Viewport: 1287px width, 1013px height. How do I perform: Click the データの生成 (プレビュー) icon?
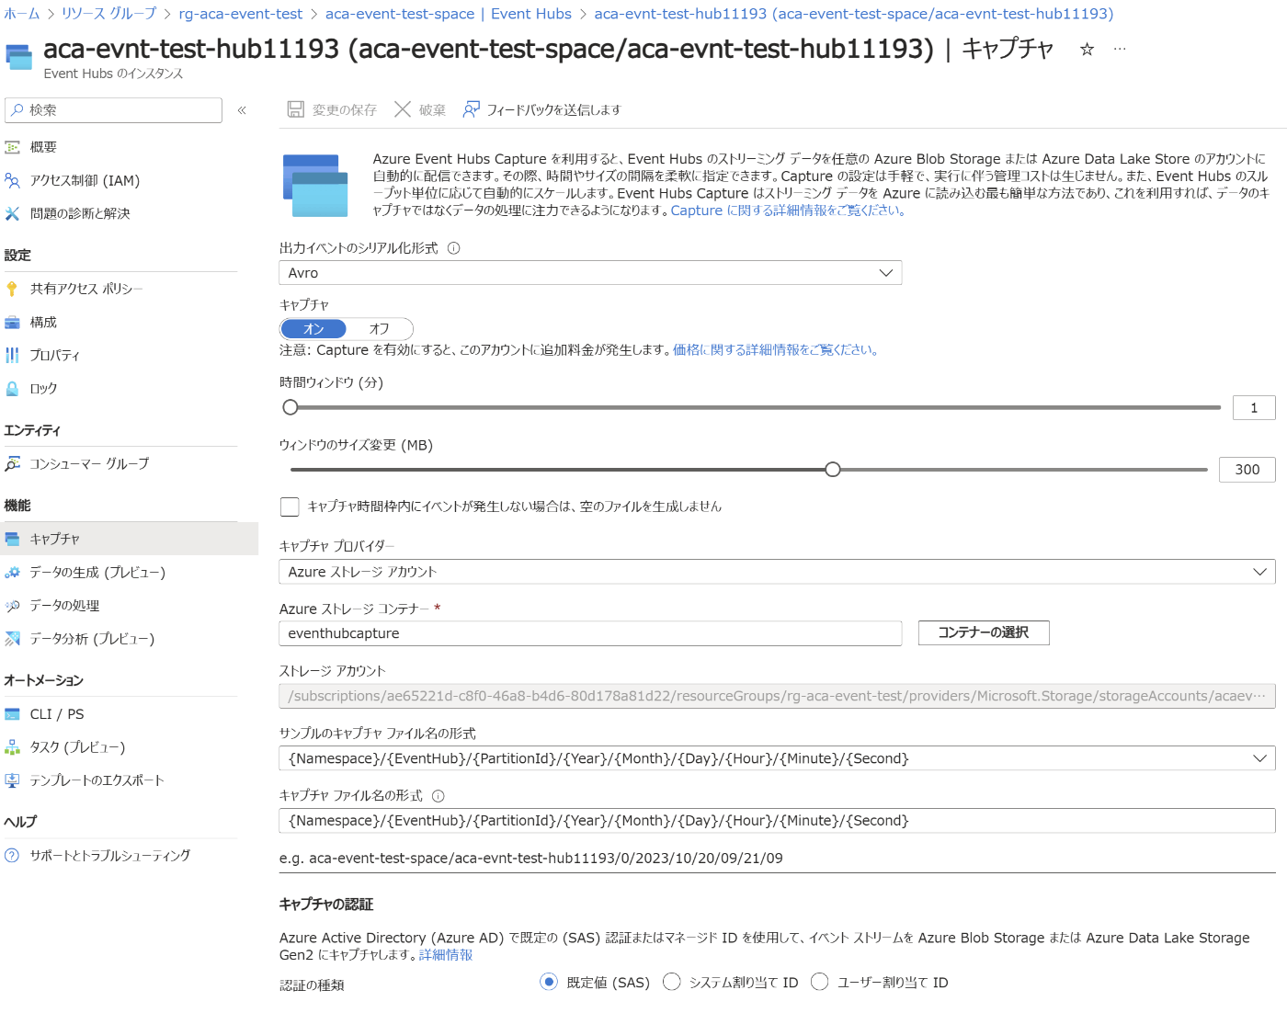(x=12, y=572)
